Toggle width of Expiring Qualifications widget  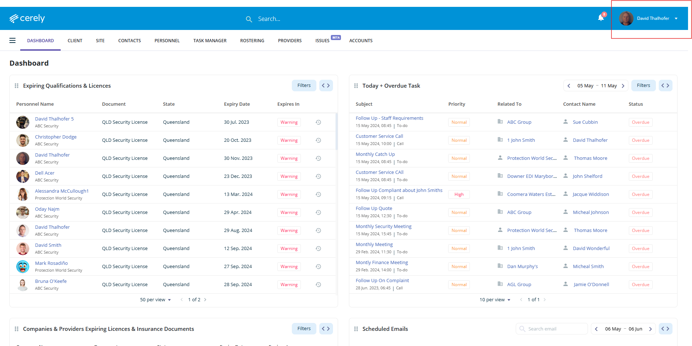pyautogui.click(x=326, y=86)
